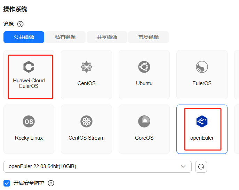
Task: Click the 镜像 field label
Action: tap(9, 24)
